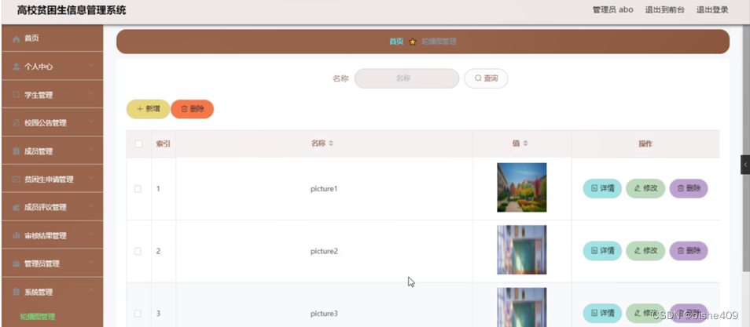This screenshot has width=750, height=327.
Task: Click 首页 link in the breadcrumb
Action: tap(396, 42)
